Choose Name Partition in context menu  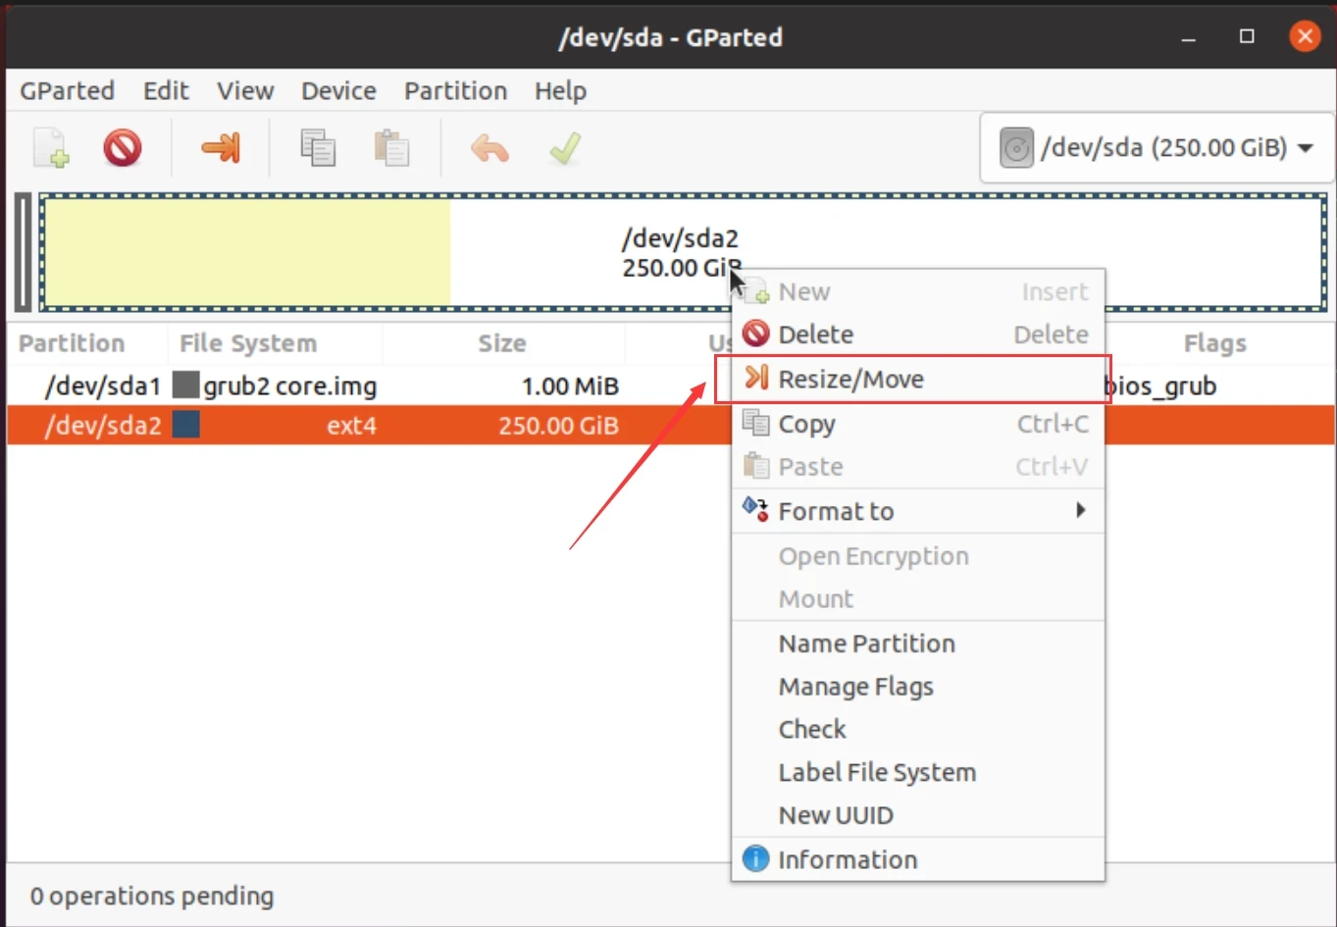pos(918,644)
